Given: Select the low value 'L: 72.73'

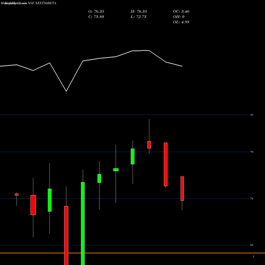Looking at the screenshot, I should point(138,16).
